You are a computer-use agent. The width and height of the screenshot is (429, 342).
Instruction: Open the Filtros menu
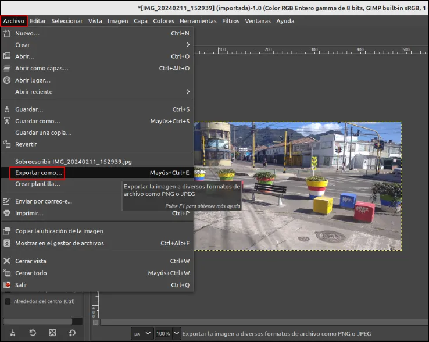point(231,21)
